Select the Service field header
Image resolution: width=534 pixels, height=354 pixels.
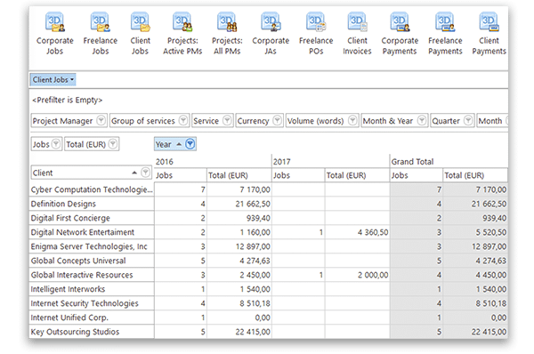point(213,120)
